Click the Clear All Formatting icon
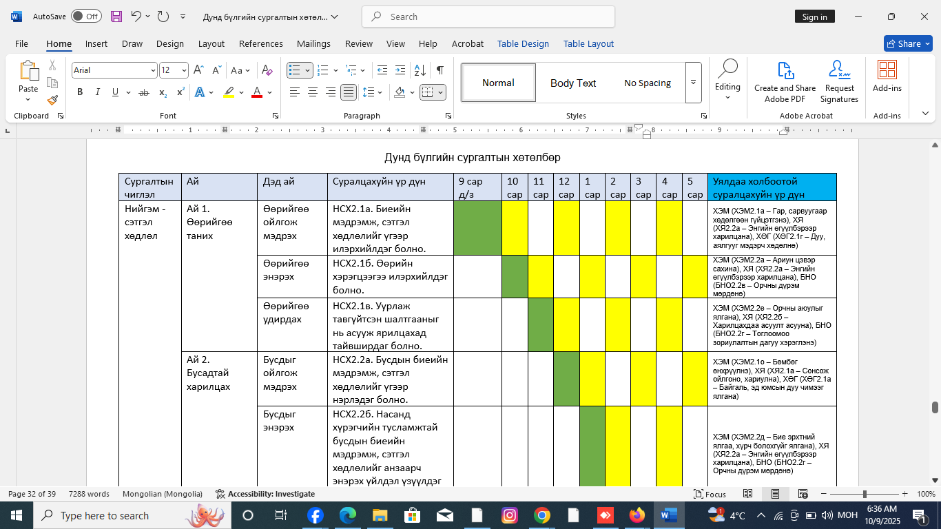 (268, 70)
